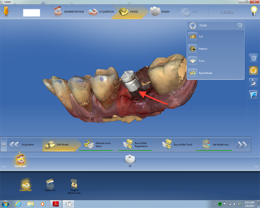Click the Tools palette wheel icon
Image resolution: width=260 pixels, height=208 pixels.
[193, 26]
